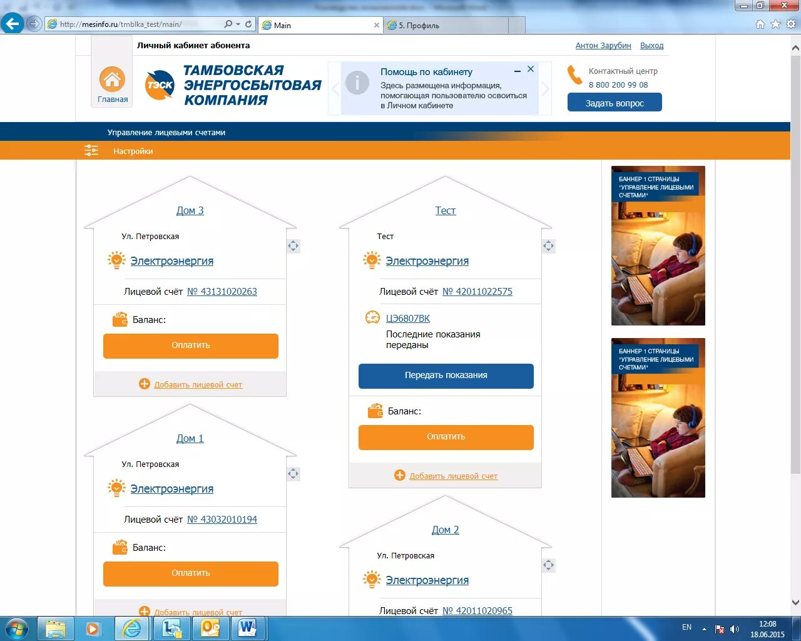Image resolution: width=801 pixels, height=641 pixels.
Task: Click the Задать вопрос button
Action: pyautogui.click(x=615, y=103)
